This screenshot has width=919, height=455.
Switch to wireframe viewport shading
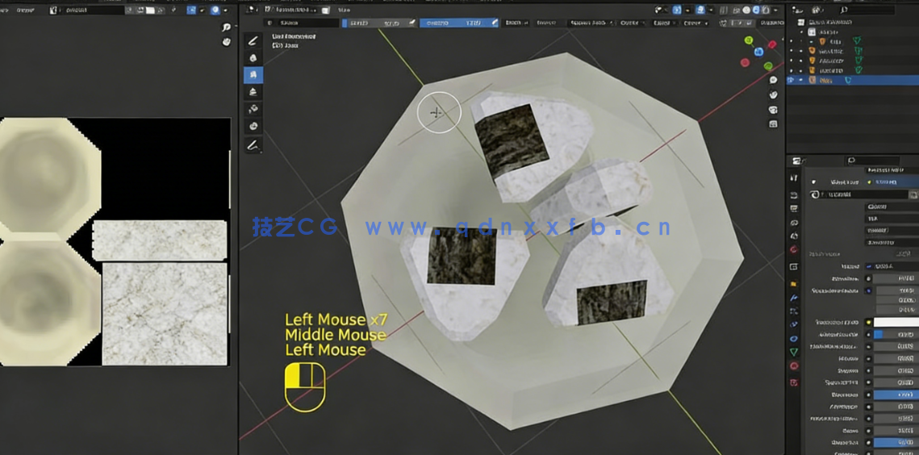[x=737, y=10]
